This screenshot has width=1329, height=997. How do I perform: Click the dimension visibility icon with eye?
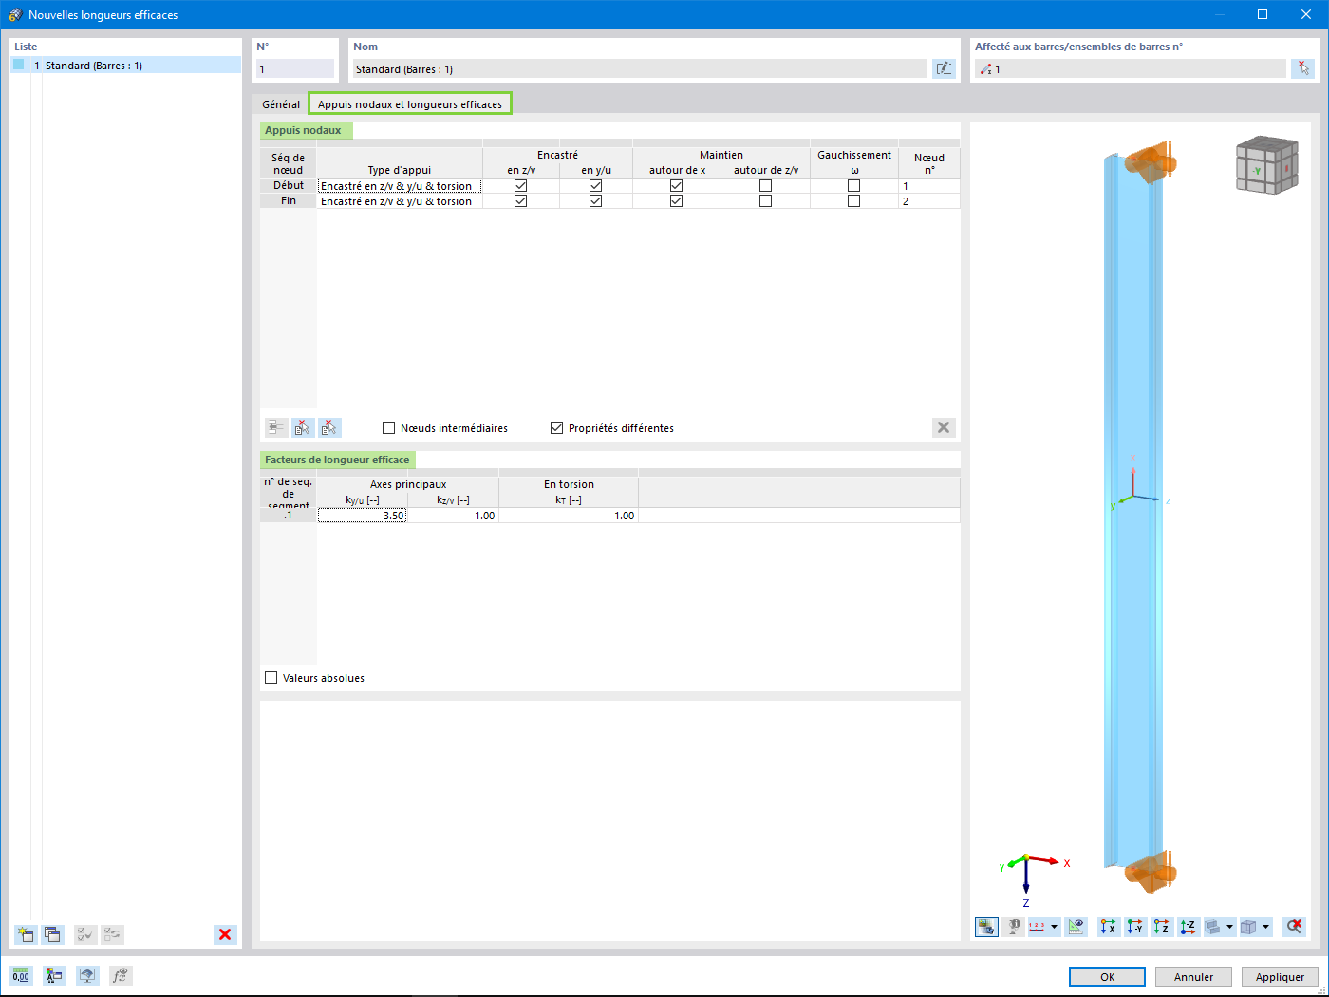1076,927
